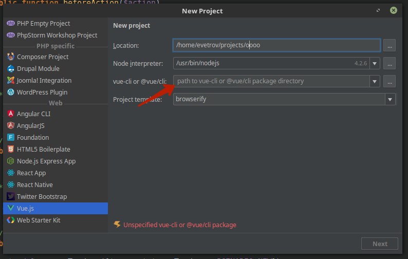Click the 'New project' panel heading
Screen dimensions: 408x259
[132, 26]
